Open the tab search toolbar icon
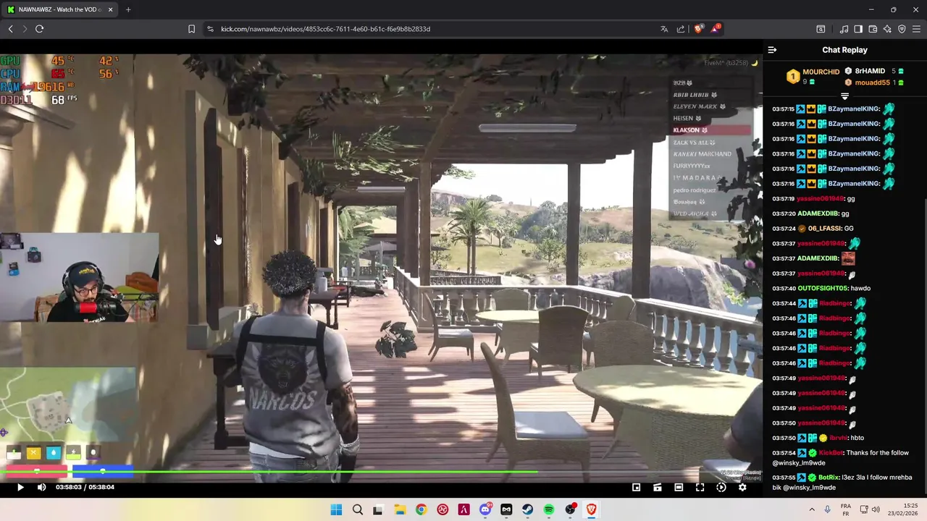This screenshot has width=927, height=521. pyautogui.click(x=821, y=29)
